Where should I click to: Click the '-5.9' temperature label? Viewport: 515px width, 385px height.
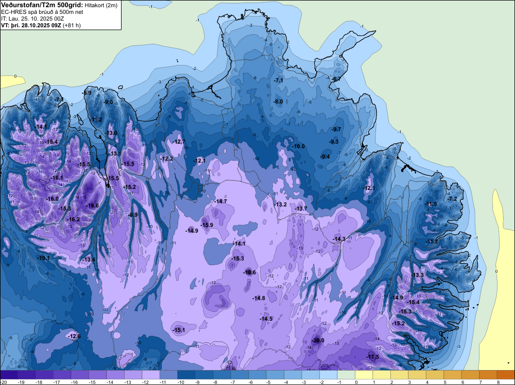87,93
